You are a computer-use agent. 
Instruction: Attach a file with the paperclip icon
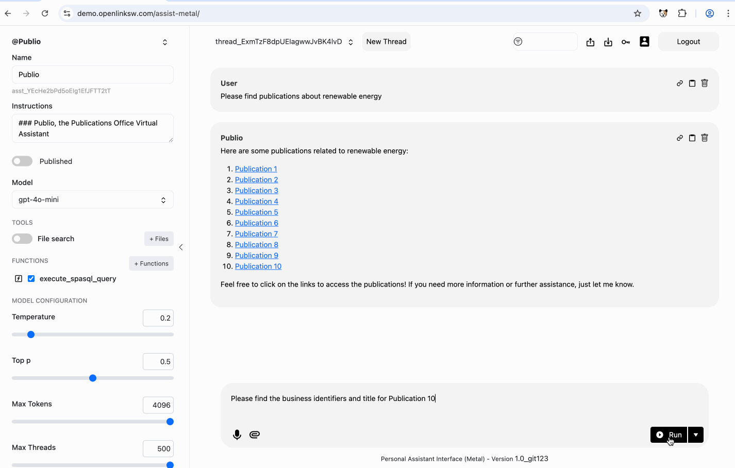(255, 434)
